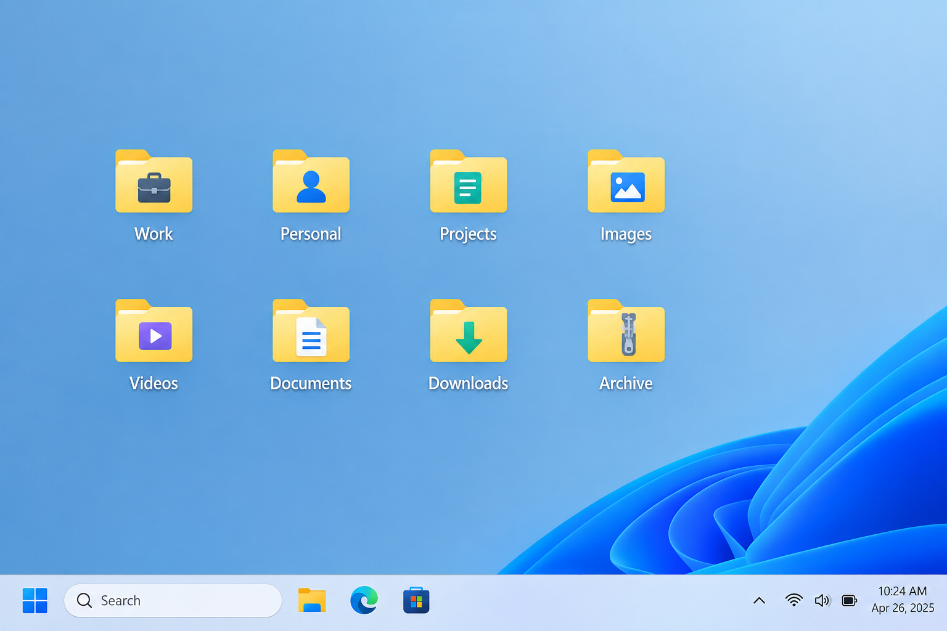Click the volume speaker icon
Viewport: 947px width, 631px height.
pos(822,601)
